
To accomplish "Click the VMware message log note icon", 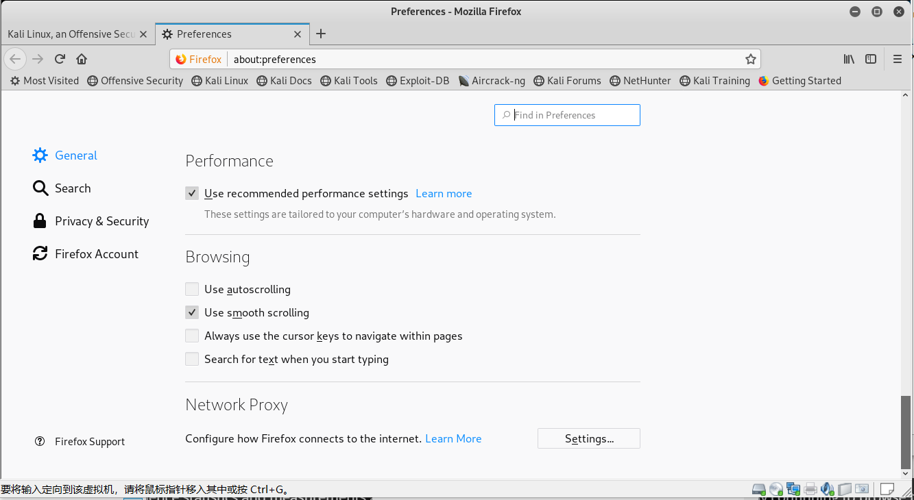I will coord(887,489).
